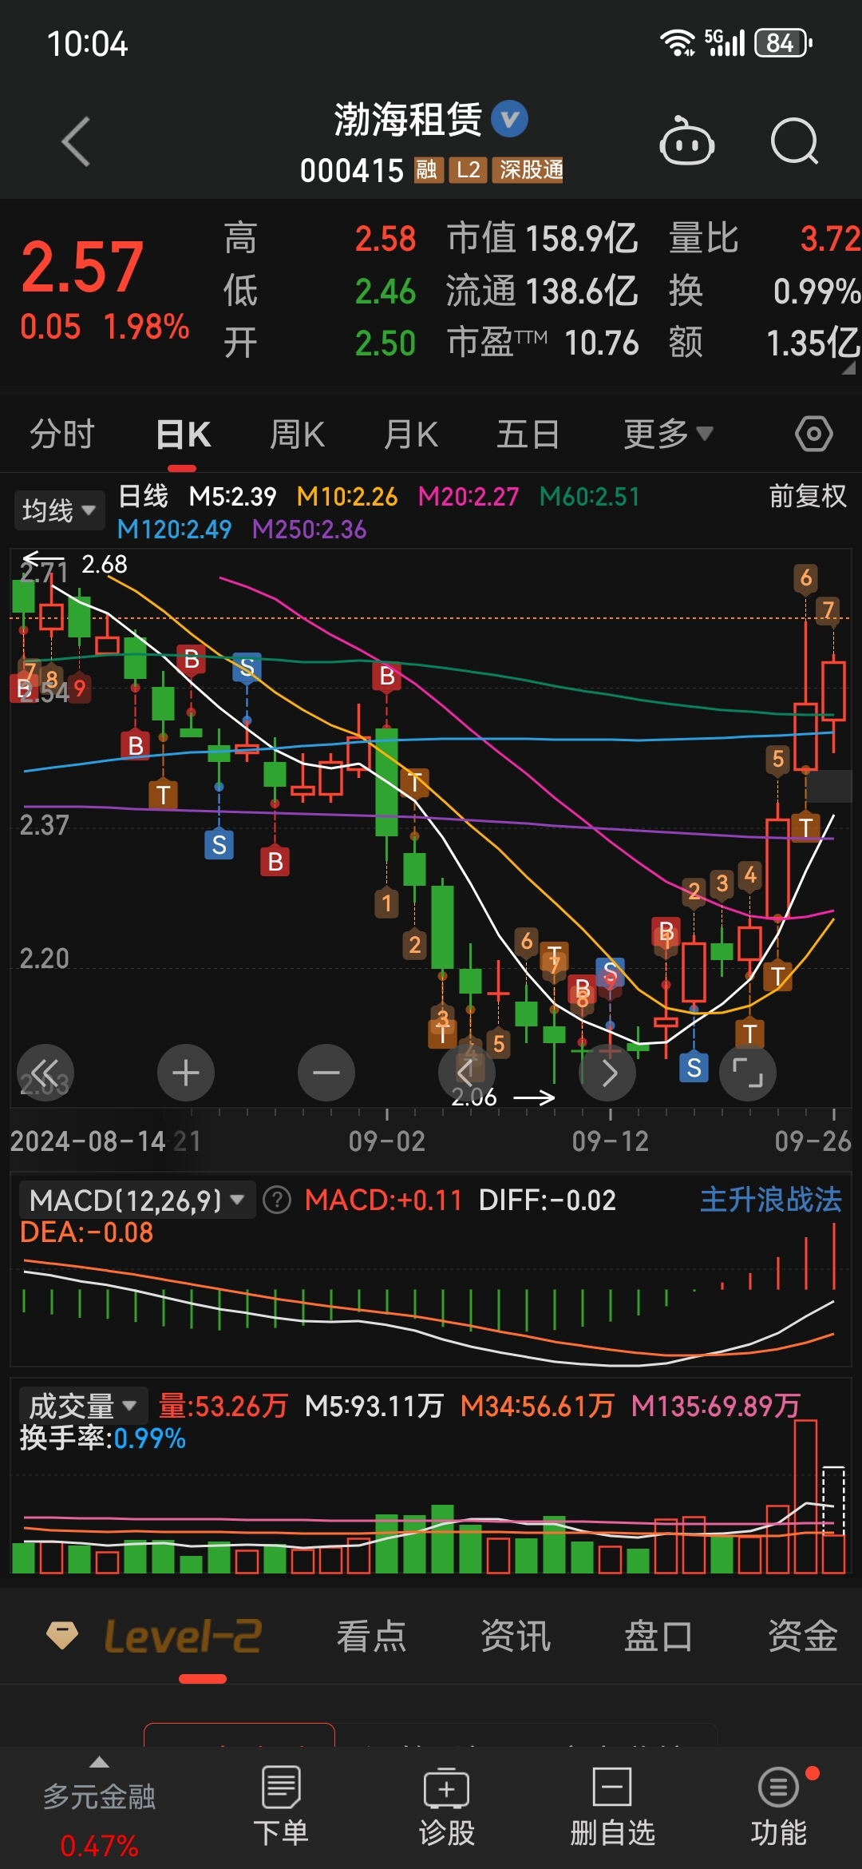This screenshot has width=862, height=1869.
Task: Tap the 2.68 high price label
Action: [x=105, y=564]
